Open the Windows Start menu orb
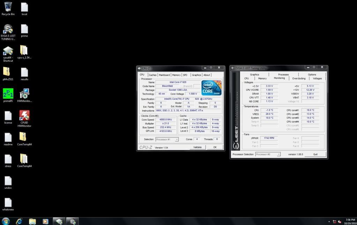 (6, 221)
